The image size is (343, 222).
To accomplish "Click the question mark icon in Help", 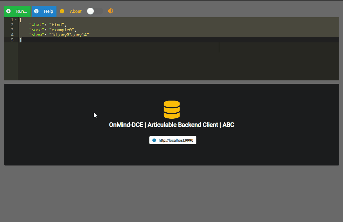I will pos(36,11).
